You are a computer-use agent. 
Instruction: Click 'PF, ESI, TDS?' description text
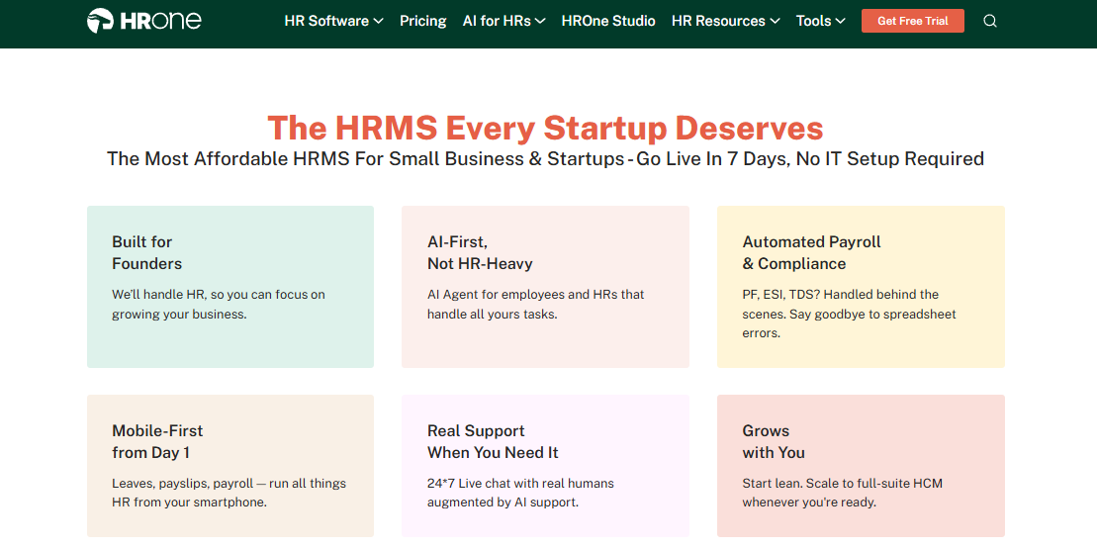pyautogui.click(x=849, y=314)
